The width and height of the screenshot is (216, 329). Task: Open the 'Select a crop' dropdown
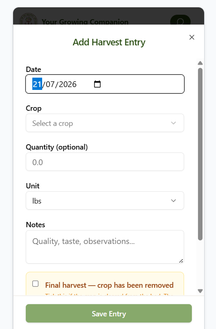tap(105, 123)
